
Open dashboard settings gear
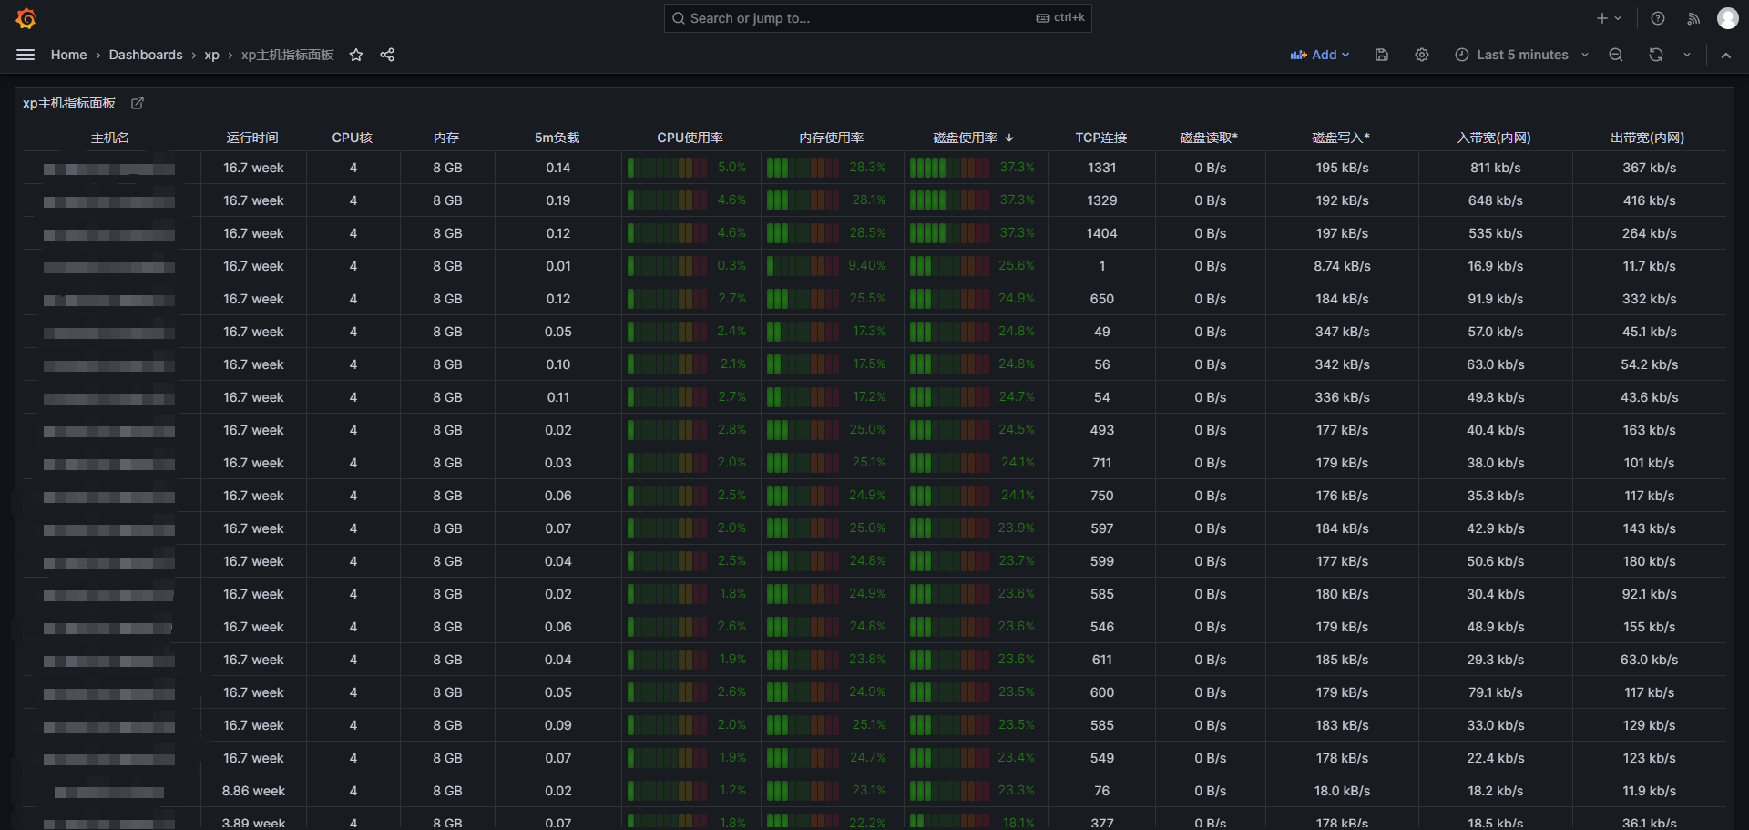tap(1422, 55)
